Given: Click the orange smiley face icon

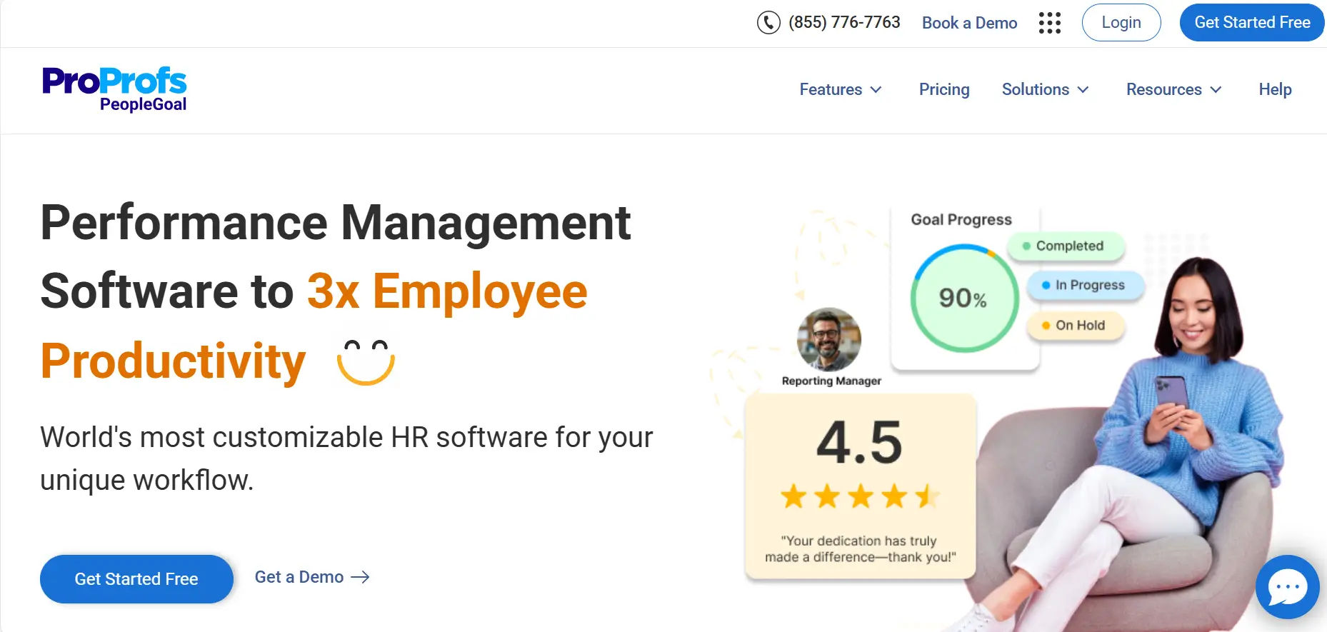Looking at the screenshot, I should pyautogui.click(x=366, y=362).
